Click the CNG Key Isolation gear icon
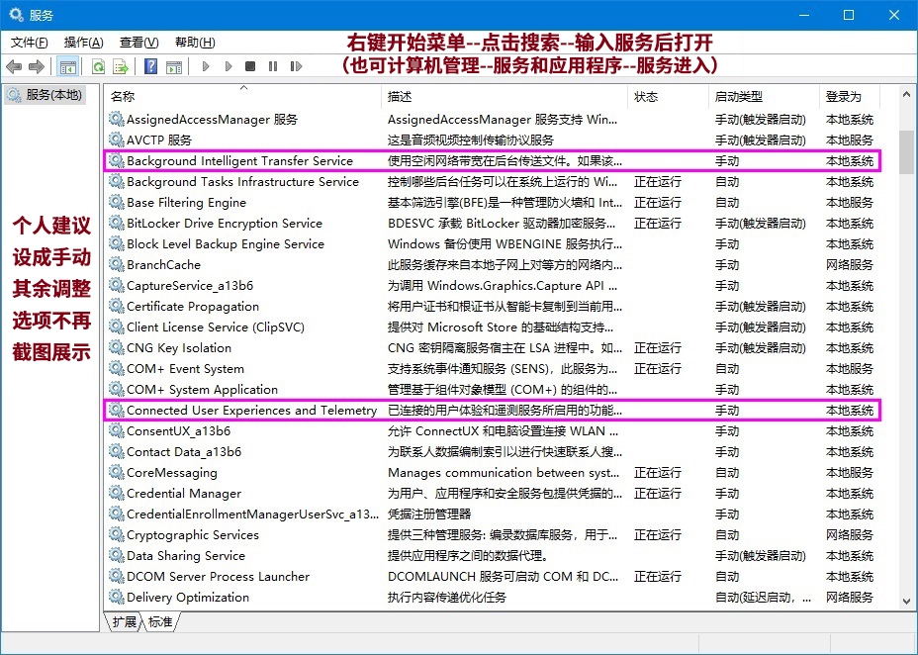 [x=117, y=347]
